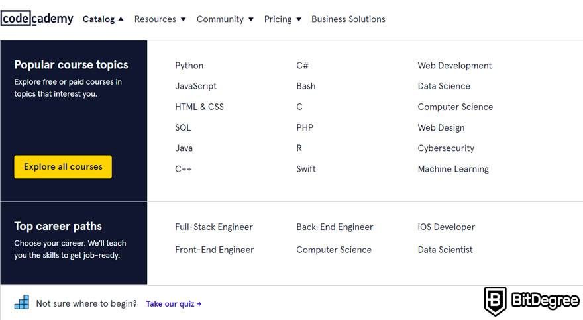Collapse the Catalog menu arrow
583x320 pixels.
(121, 19)
